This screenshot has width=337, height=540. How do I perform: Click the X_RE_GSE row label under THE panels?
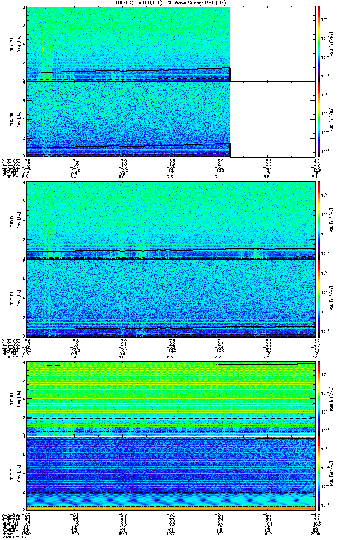[x=11, y=514]
